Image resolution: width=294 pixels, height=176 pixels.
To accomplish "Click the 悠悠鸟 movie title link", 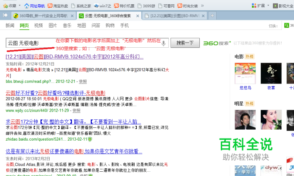I will pyautogui.click(x=245, y=88).
